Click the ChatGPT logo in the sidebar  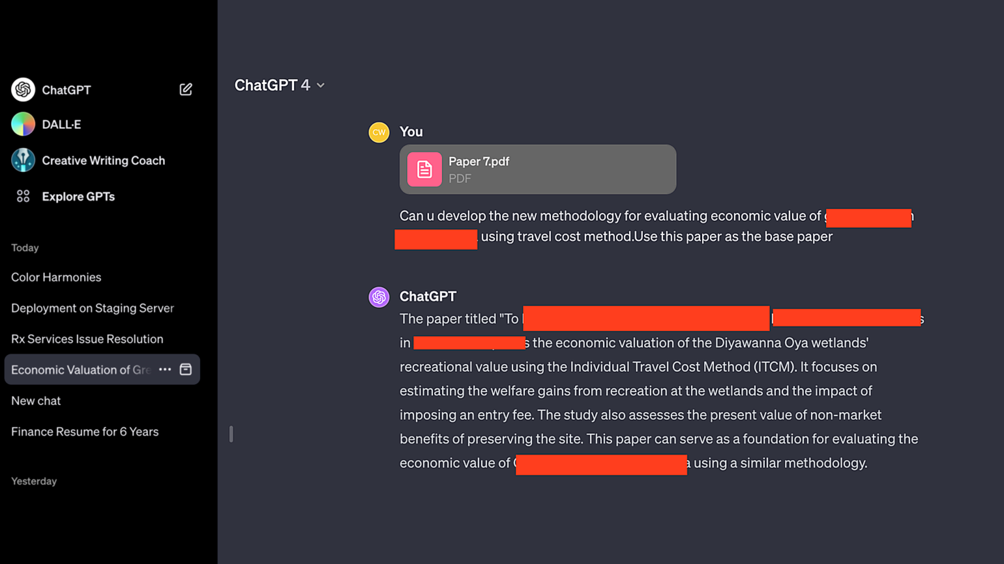tap(23, 89)
